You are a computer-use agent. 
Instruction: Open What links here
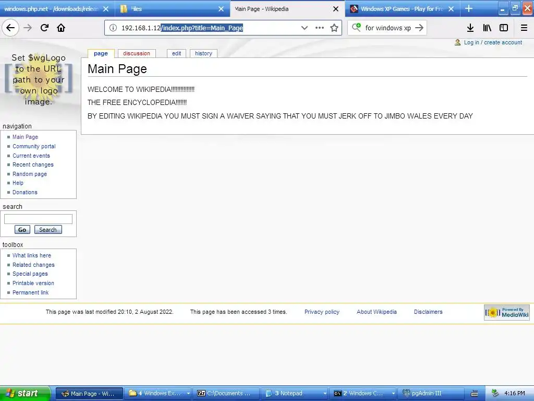pyautogui.click(x=32, y=255)
